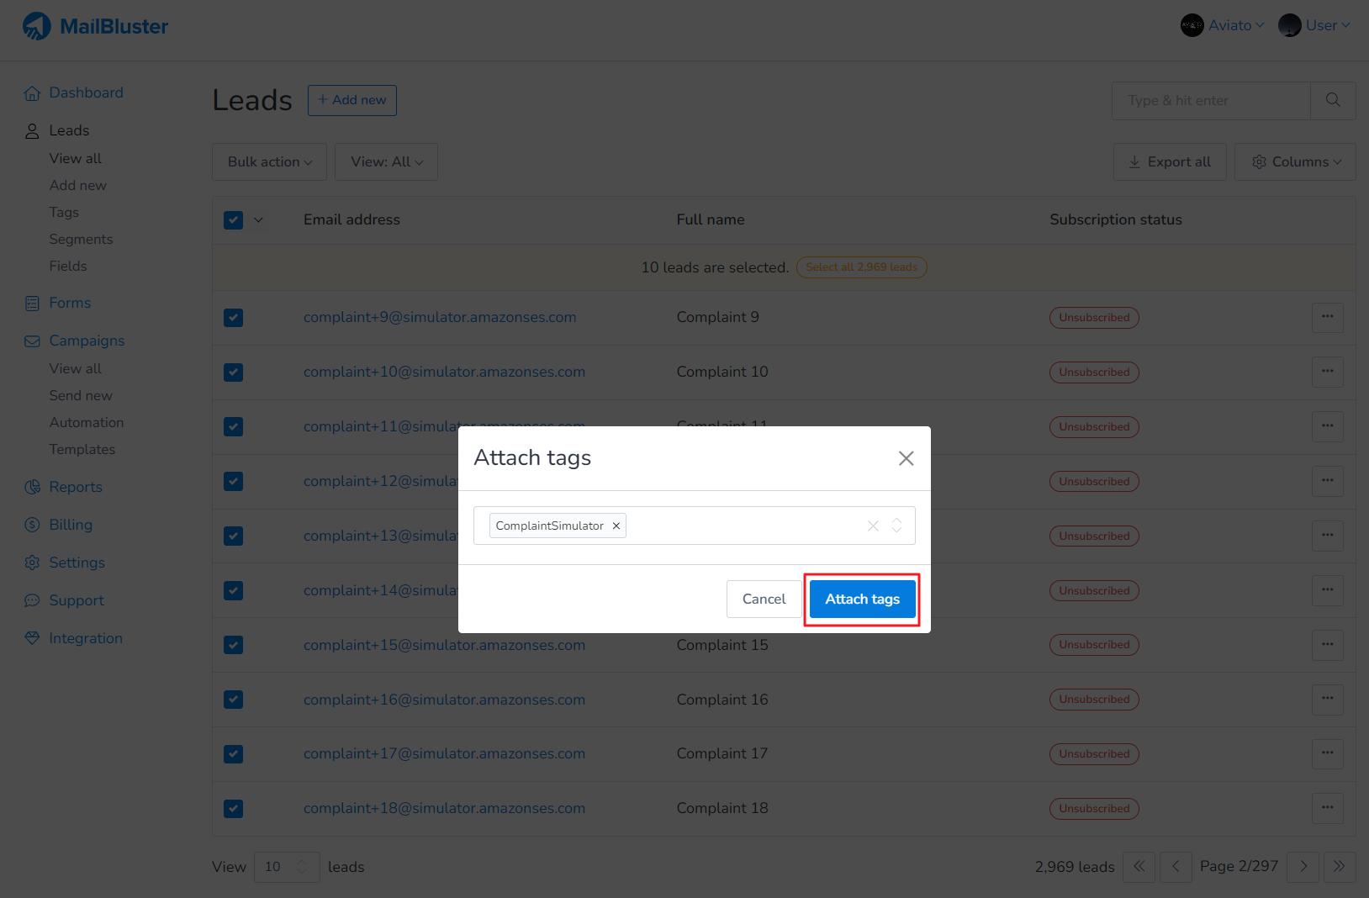Click the Email address column header
The image size is (1369, 898).
coord(351,219)
